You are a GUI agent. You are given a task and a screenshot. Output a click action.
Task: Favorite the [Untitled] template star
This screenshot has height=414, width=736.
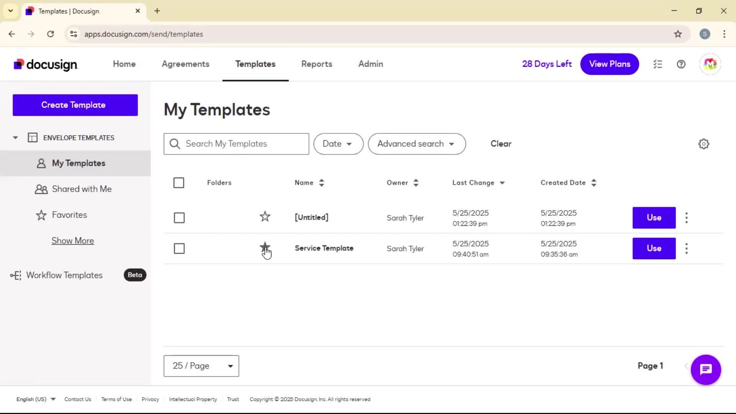[x=265, y=217]
